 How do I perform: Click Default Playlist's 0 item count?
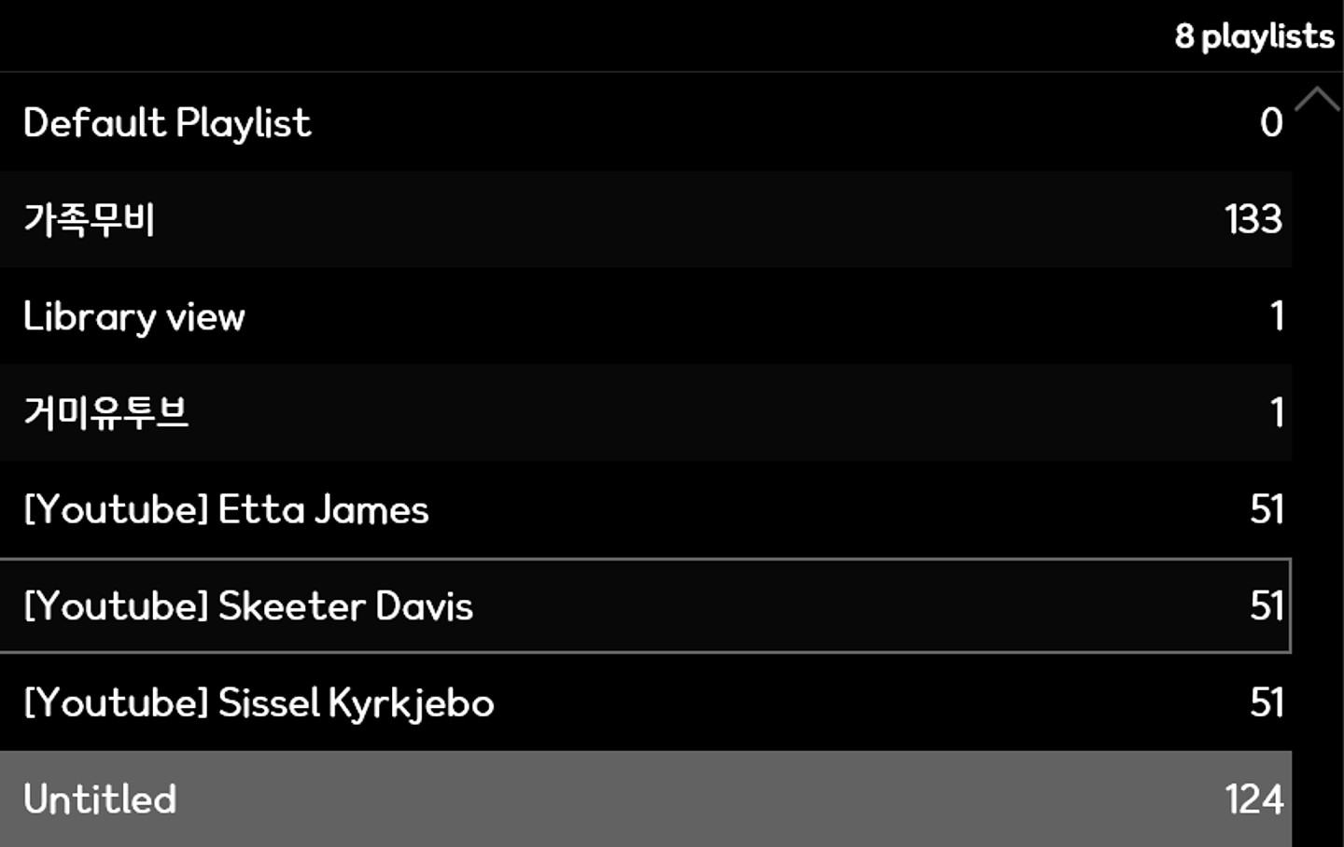pos(1271,123)
